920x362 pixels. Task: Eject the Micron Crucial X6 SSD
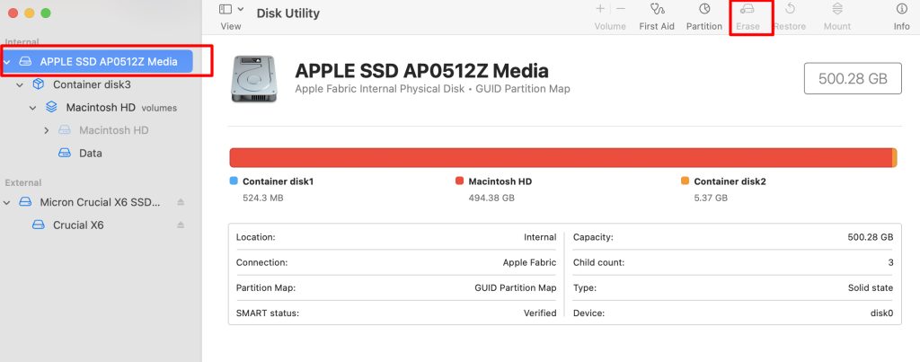[x=181, y=202]
